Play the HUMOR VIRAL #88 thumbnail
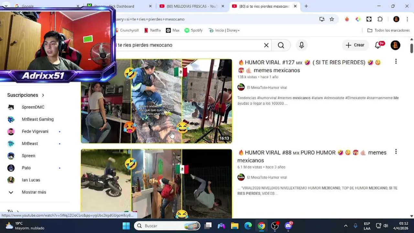This screenshot has height=233, width=414. 157,184
